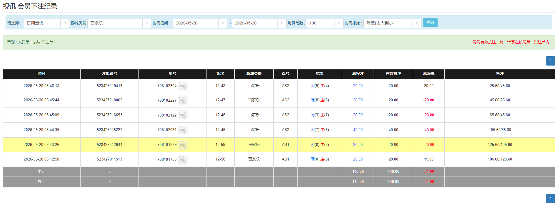The height and width of the screenshot is (224, 555).
Task: Click the 总计 grand total row label
Action: coord(41,182)
